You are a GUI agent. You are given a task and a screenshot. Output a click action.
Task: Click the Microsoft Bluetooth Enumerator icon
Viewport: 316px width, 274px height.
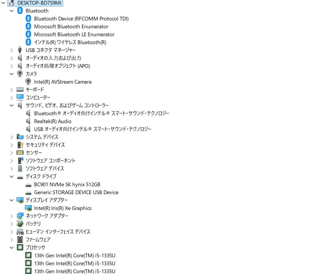28,26
